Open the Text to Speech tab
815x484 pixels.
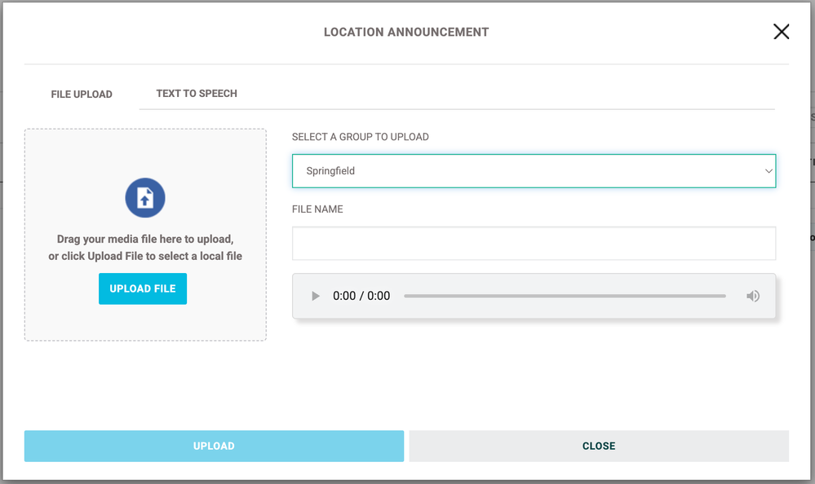[197, 94]
